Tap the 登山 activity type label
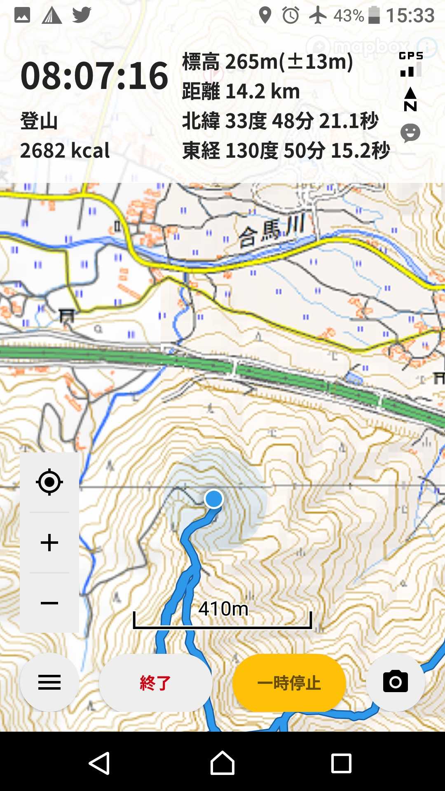The width and height of the screenshot is (445, 791). pos(39,121)
